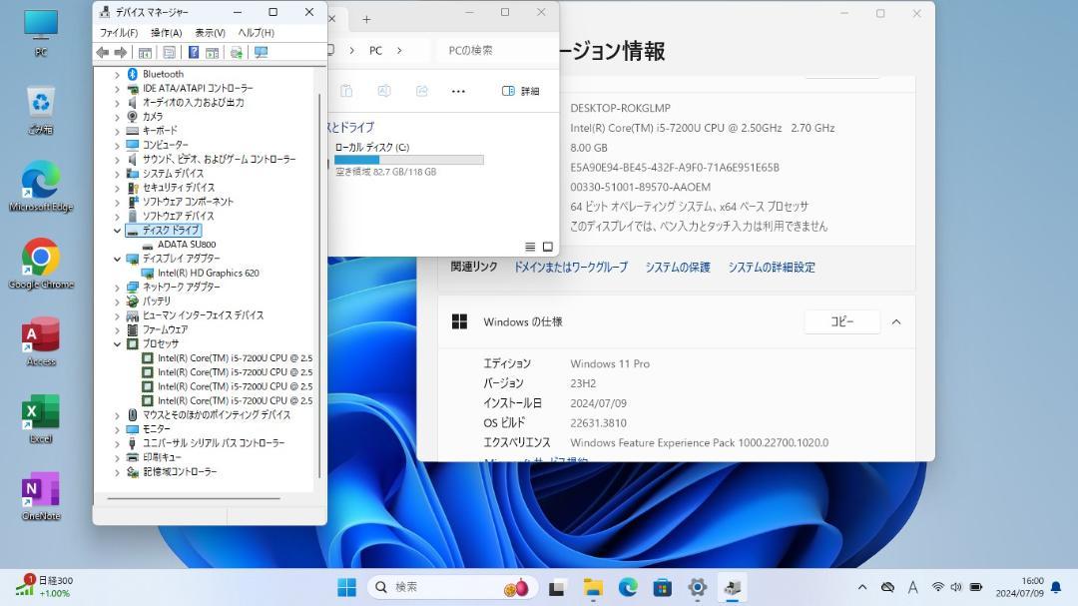Select the ファームウェア category
Viewport: 1078px width, 606px height.
coord(165,329)
